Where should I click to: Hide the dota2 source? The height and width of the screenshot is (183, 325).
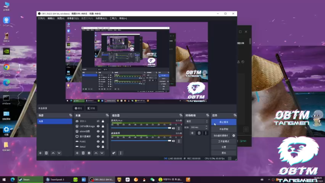coord(98,147)
